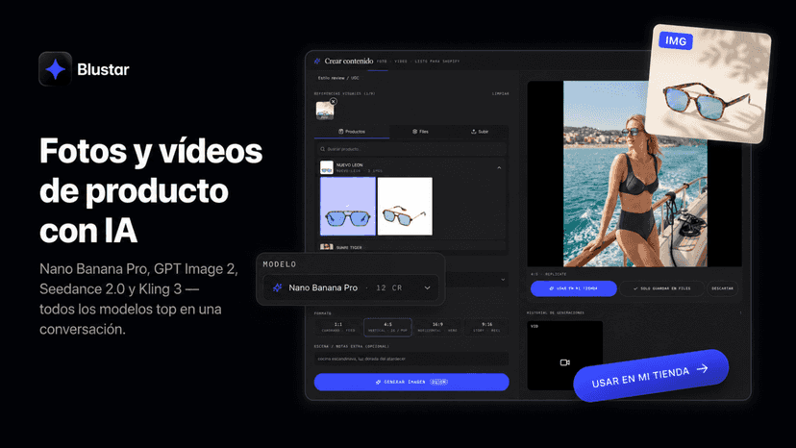
Task: Choose the 9:16 story reel format
Action: 486,327
